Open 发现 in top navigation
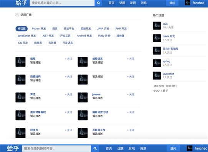This screenshot has height=152, width=208. (x=133, y=3)
